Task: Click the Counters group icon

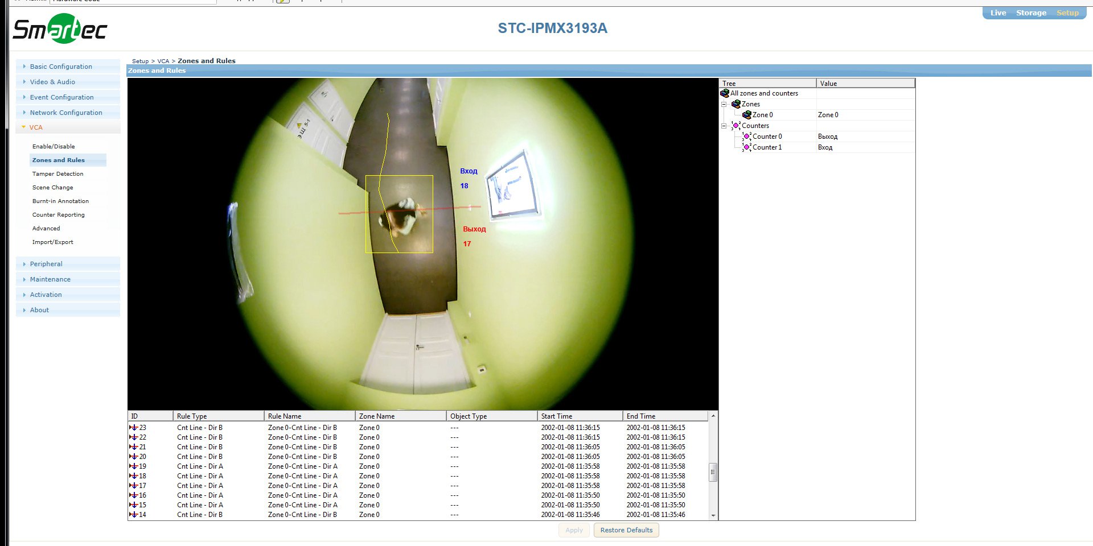Action: pyautogui.click(x=735, y=126)
